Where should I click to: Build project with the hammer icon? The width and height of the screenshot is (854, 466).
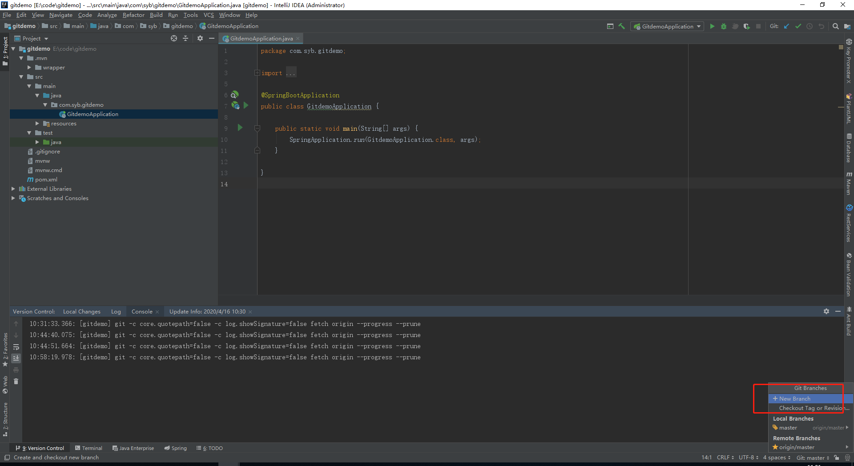click(622, 26)
